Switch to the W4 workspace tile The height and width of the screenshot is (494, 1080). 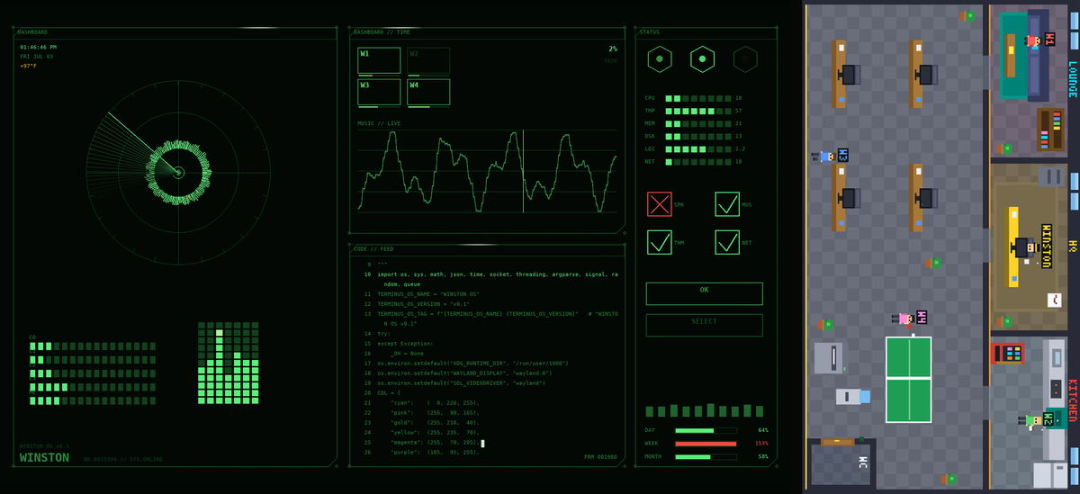[x=428, y=92]
